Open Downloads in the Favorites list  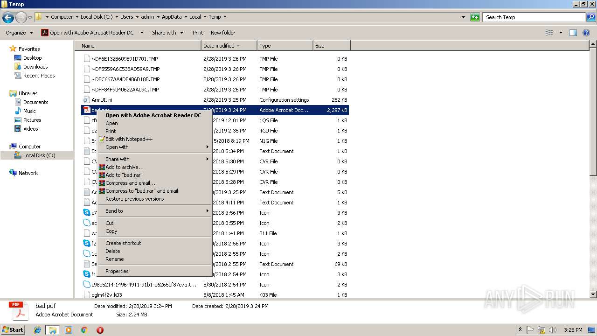coord(35,67)
